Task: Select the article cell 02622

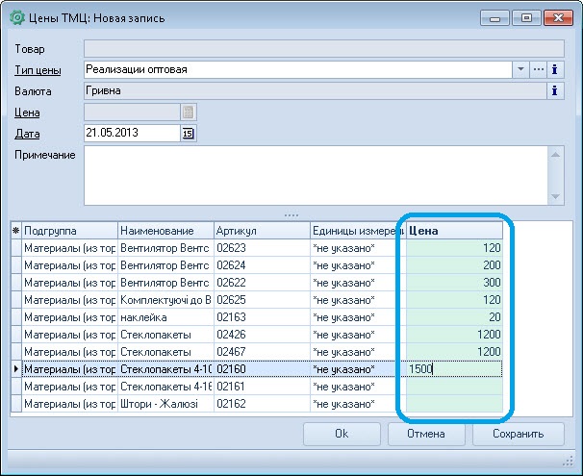Action: (262, 283)
